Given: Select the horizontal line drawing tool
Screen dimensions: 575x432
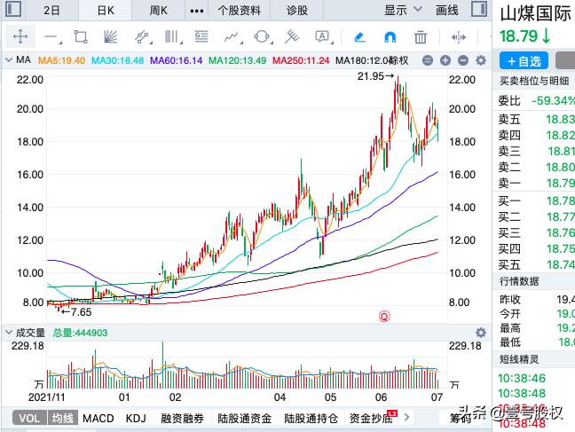Looking at the screenshot, I should click(51, 37).
